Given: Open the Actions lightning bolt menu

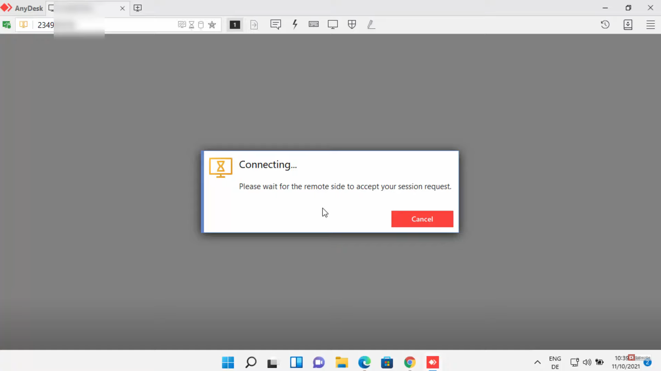Looking at the screenshot, I should (x=295, y=25).
